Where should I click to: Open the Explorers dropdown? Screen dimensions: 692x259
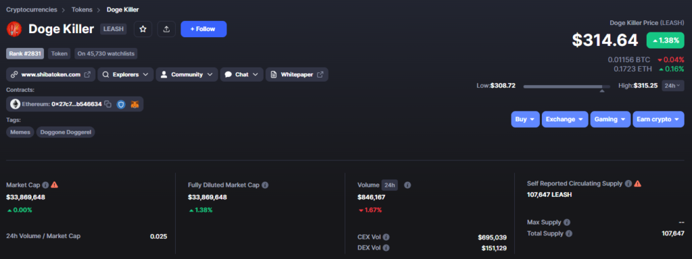[125, 74]
